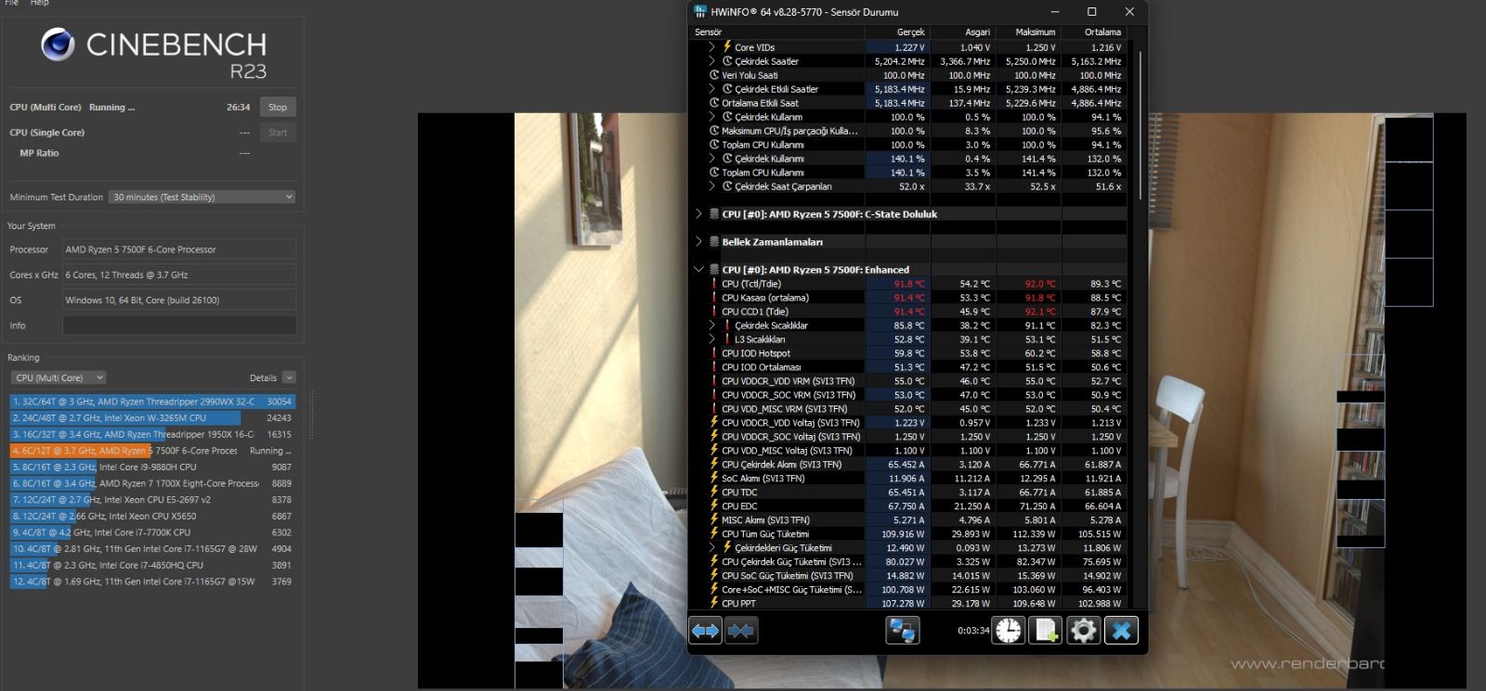
Task: Open HWiNFO sensor settings gear icon
Action: tap(1084, 631)
